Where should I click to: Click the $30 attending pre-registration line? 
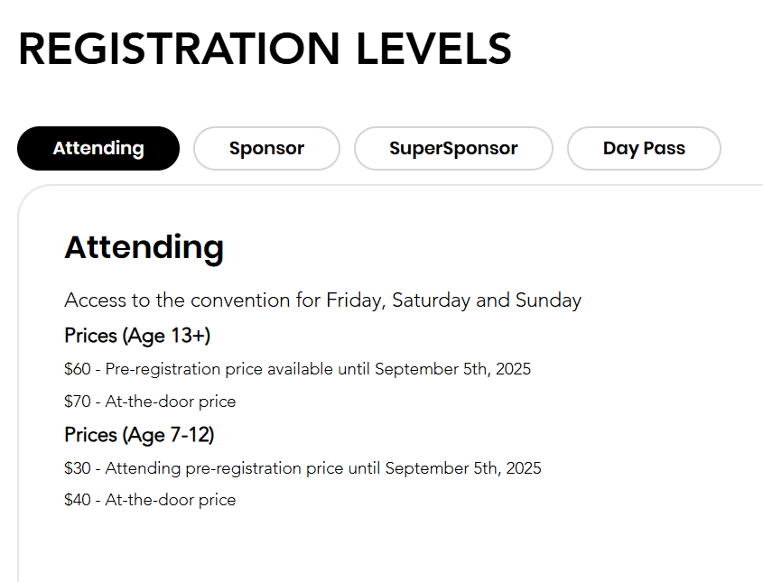(302, 468)
